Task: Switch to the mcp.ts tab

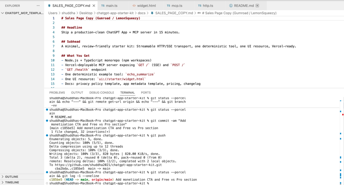Action: tap(177, 6)
